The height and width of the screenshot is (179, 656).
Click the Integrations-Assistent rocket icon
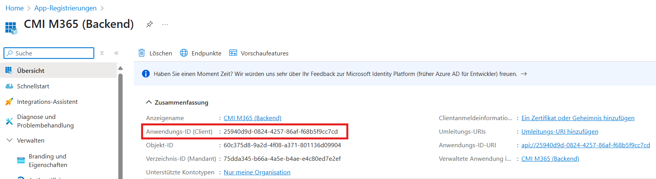click(x=9, y=102)
